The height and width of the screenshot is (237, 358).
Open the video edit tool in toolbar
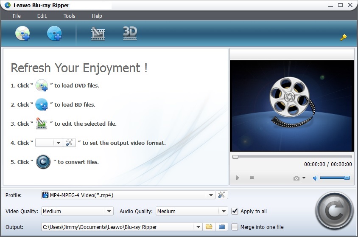98,33
